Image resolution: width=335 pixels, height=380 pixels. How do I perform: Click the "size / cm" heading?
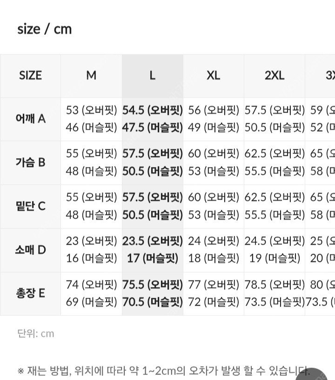[45, 29]
